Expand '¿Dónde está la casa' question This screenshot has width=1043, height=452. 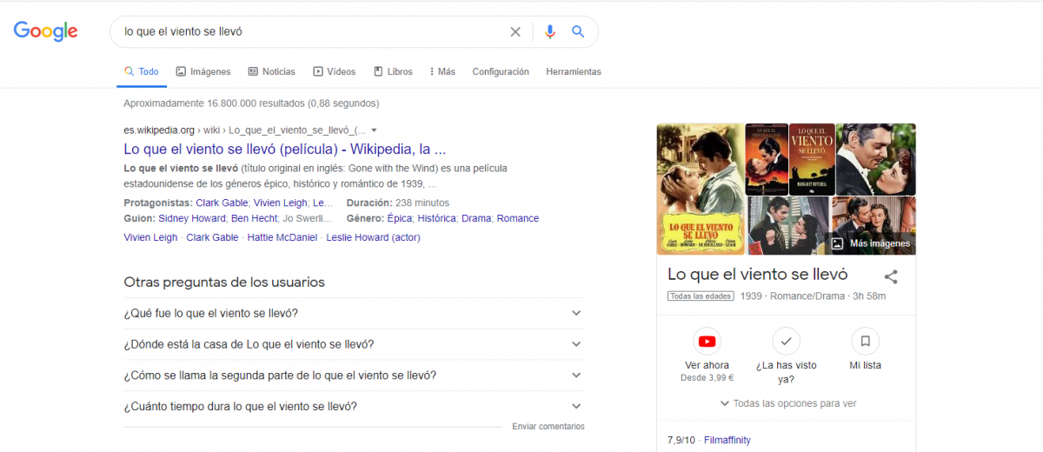[354, 344]
